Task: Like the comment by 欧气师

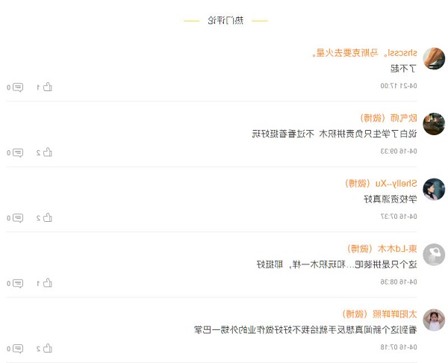Action: (48, 152)
